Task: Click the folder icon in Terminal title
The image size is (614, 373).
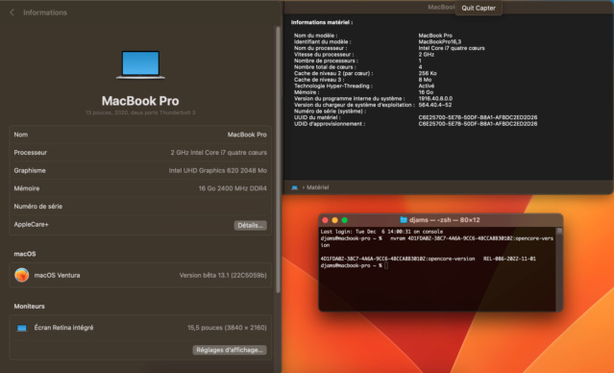Action: point(404,220)
